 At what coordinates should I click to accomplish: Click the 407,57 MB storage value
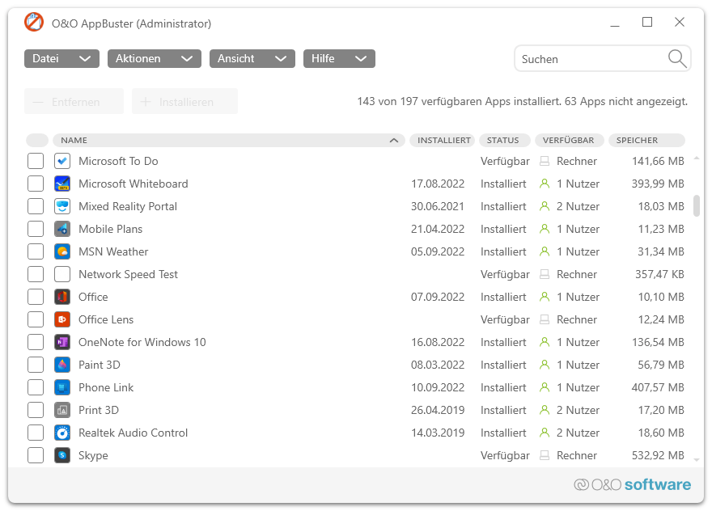point(658,387)
